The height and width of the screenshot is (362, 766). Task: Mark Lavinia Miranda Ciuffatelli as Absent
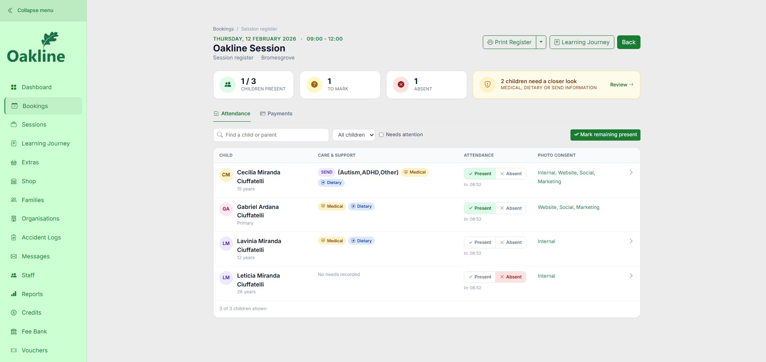tap(511, 242)
